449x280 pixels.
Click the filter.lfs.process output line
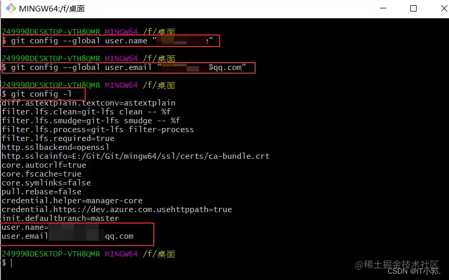pos(98,130)
